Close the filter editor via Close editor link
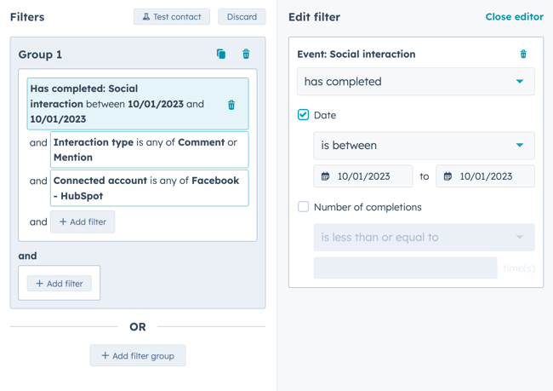The width and height of the screenshot is (553, 391). [x=514, y=16]
